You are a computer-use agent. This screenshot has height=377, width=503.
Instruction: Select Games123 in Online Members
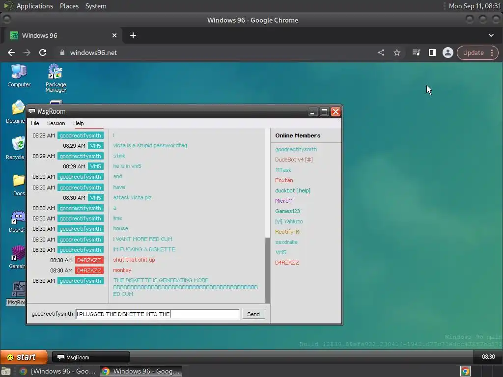coord(287,211)
